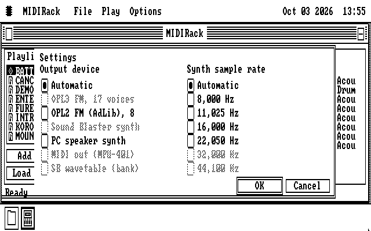
Task: Open the File menu
Action: tap(83, 12)
